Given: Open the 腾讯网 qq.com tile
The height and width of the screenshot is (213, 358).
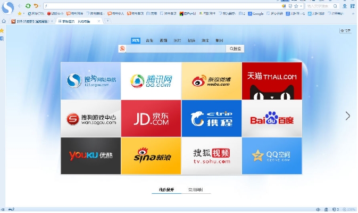Looking at the screenshot, I should pyautogui.click(x=151, y=81).
